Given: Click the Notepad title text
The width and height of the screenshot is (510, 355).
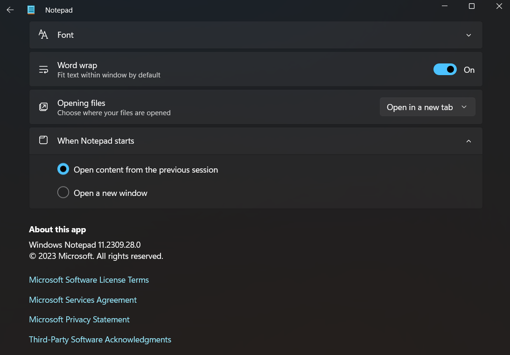Looking at the screenshot, I should click(59, 10).
